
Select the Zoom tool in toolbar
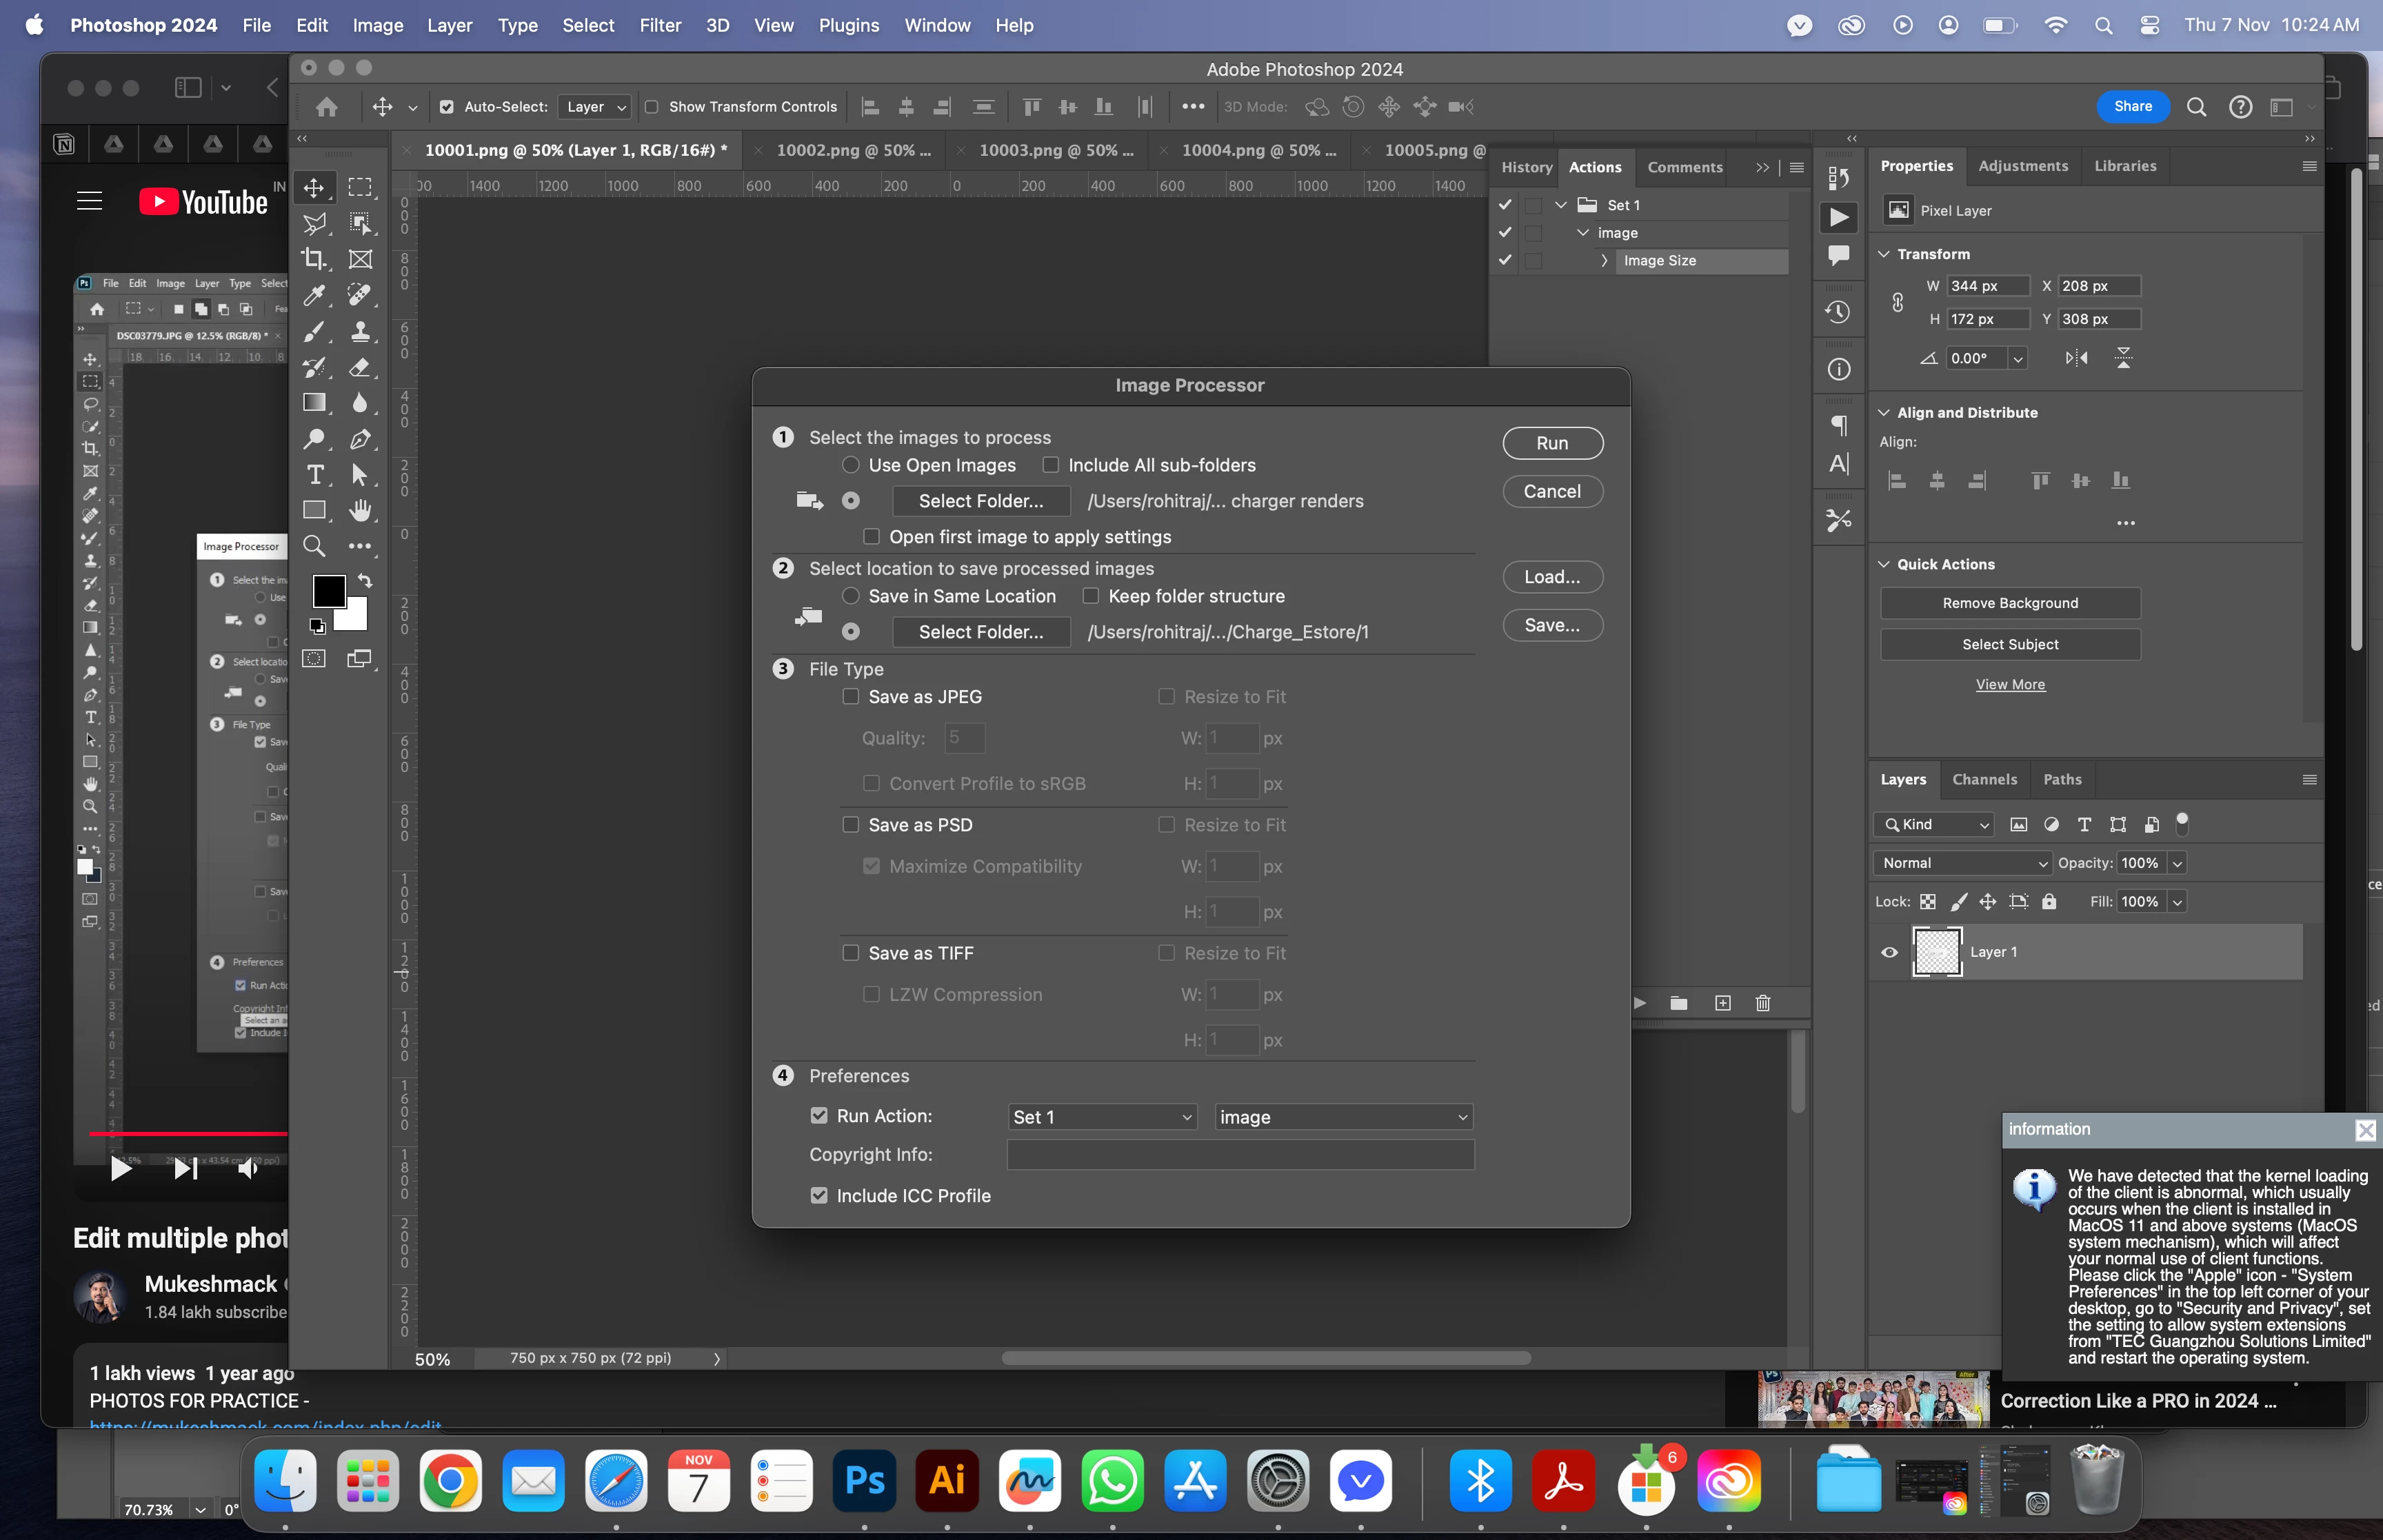(x=314, y=546)
